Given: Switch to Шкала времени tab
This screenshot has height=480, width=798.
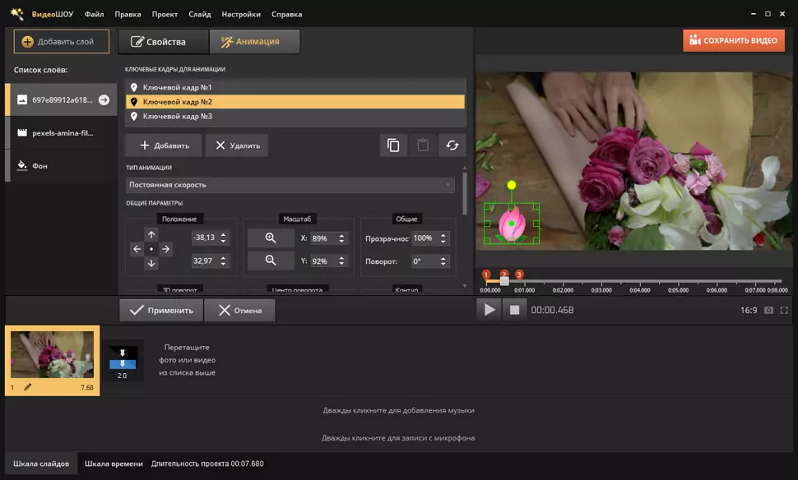Looking at the screenshot, I should click(x=114, y=464).
